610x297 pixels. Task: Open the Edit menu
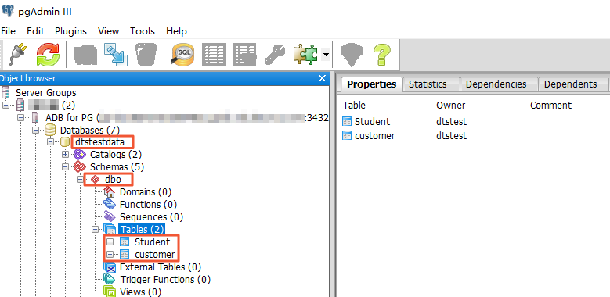click(35, 31)
